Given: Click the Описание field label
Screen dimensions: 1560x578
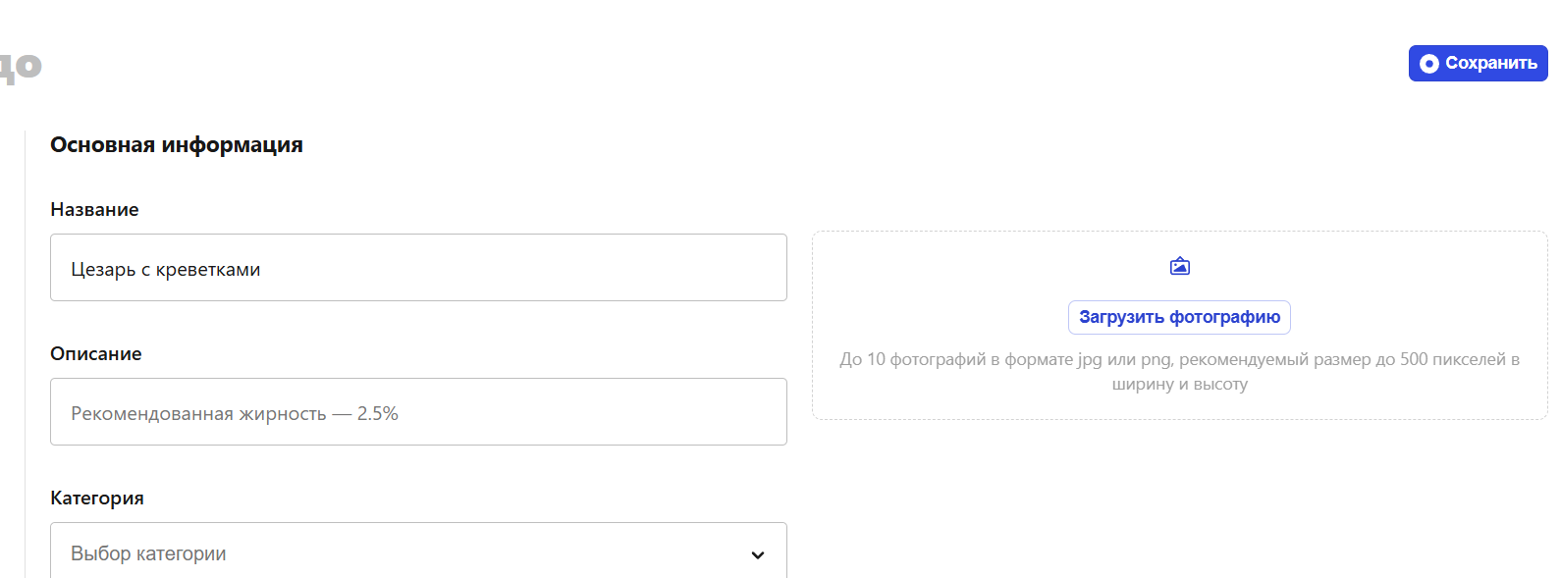Looking at the screenshot, I should (96, 353).
